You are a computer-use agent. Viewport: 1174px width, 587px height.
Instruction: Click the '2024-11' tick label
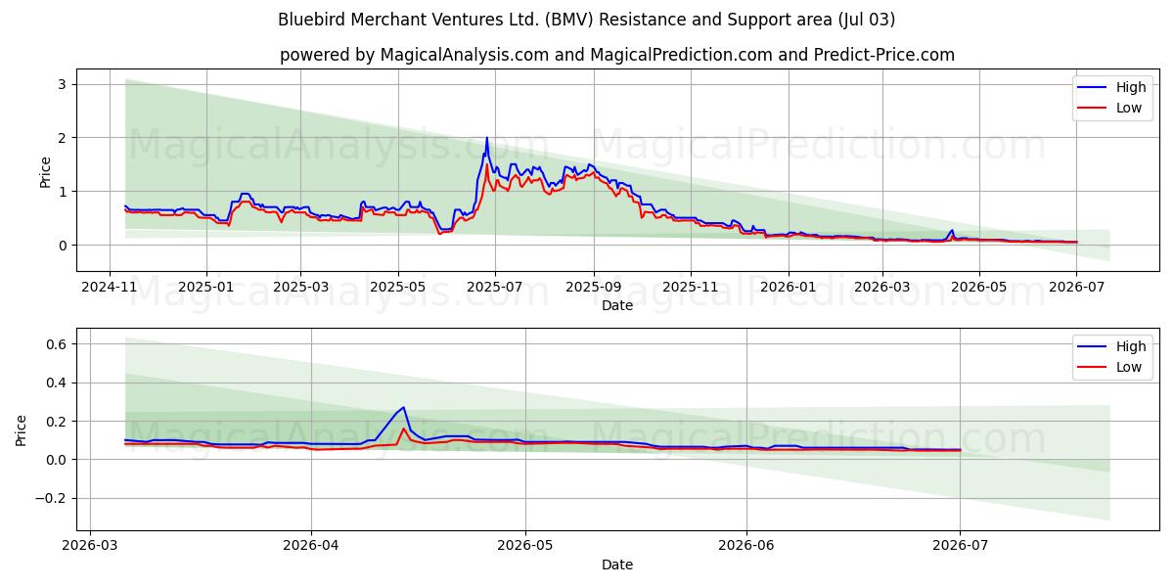(109, 287)
